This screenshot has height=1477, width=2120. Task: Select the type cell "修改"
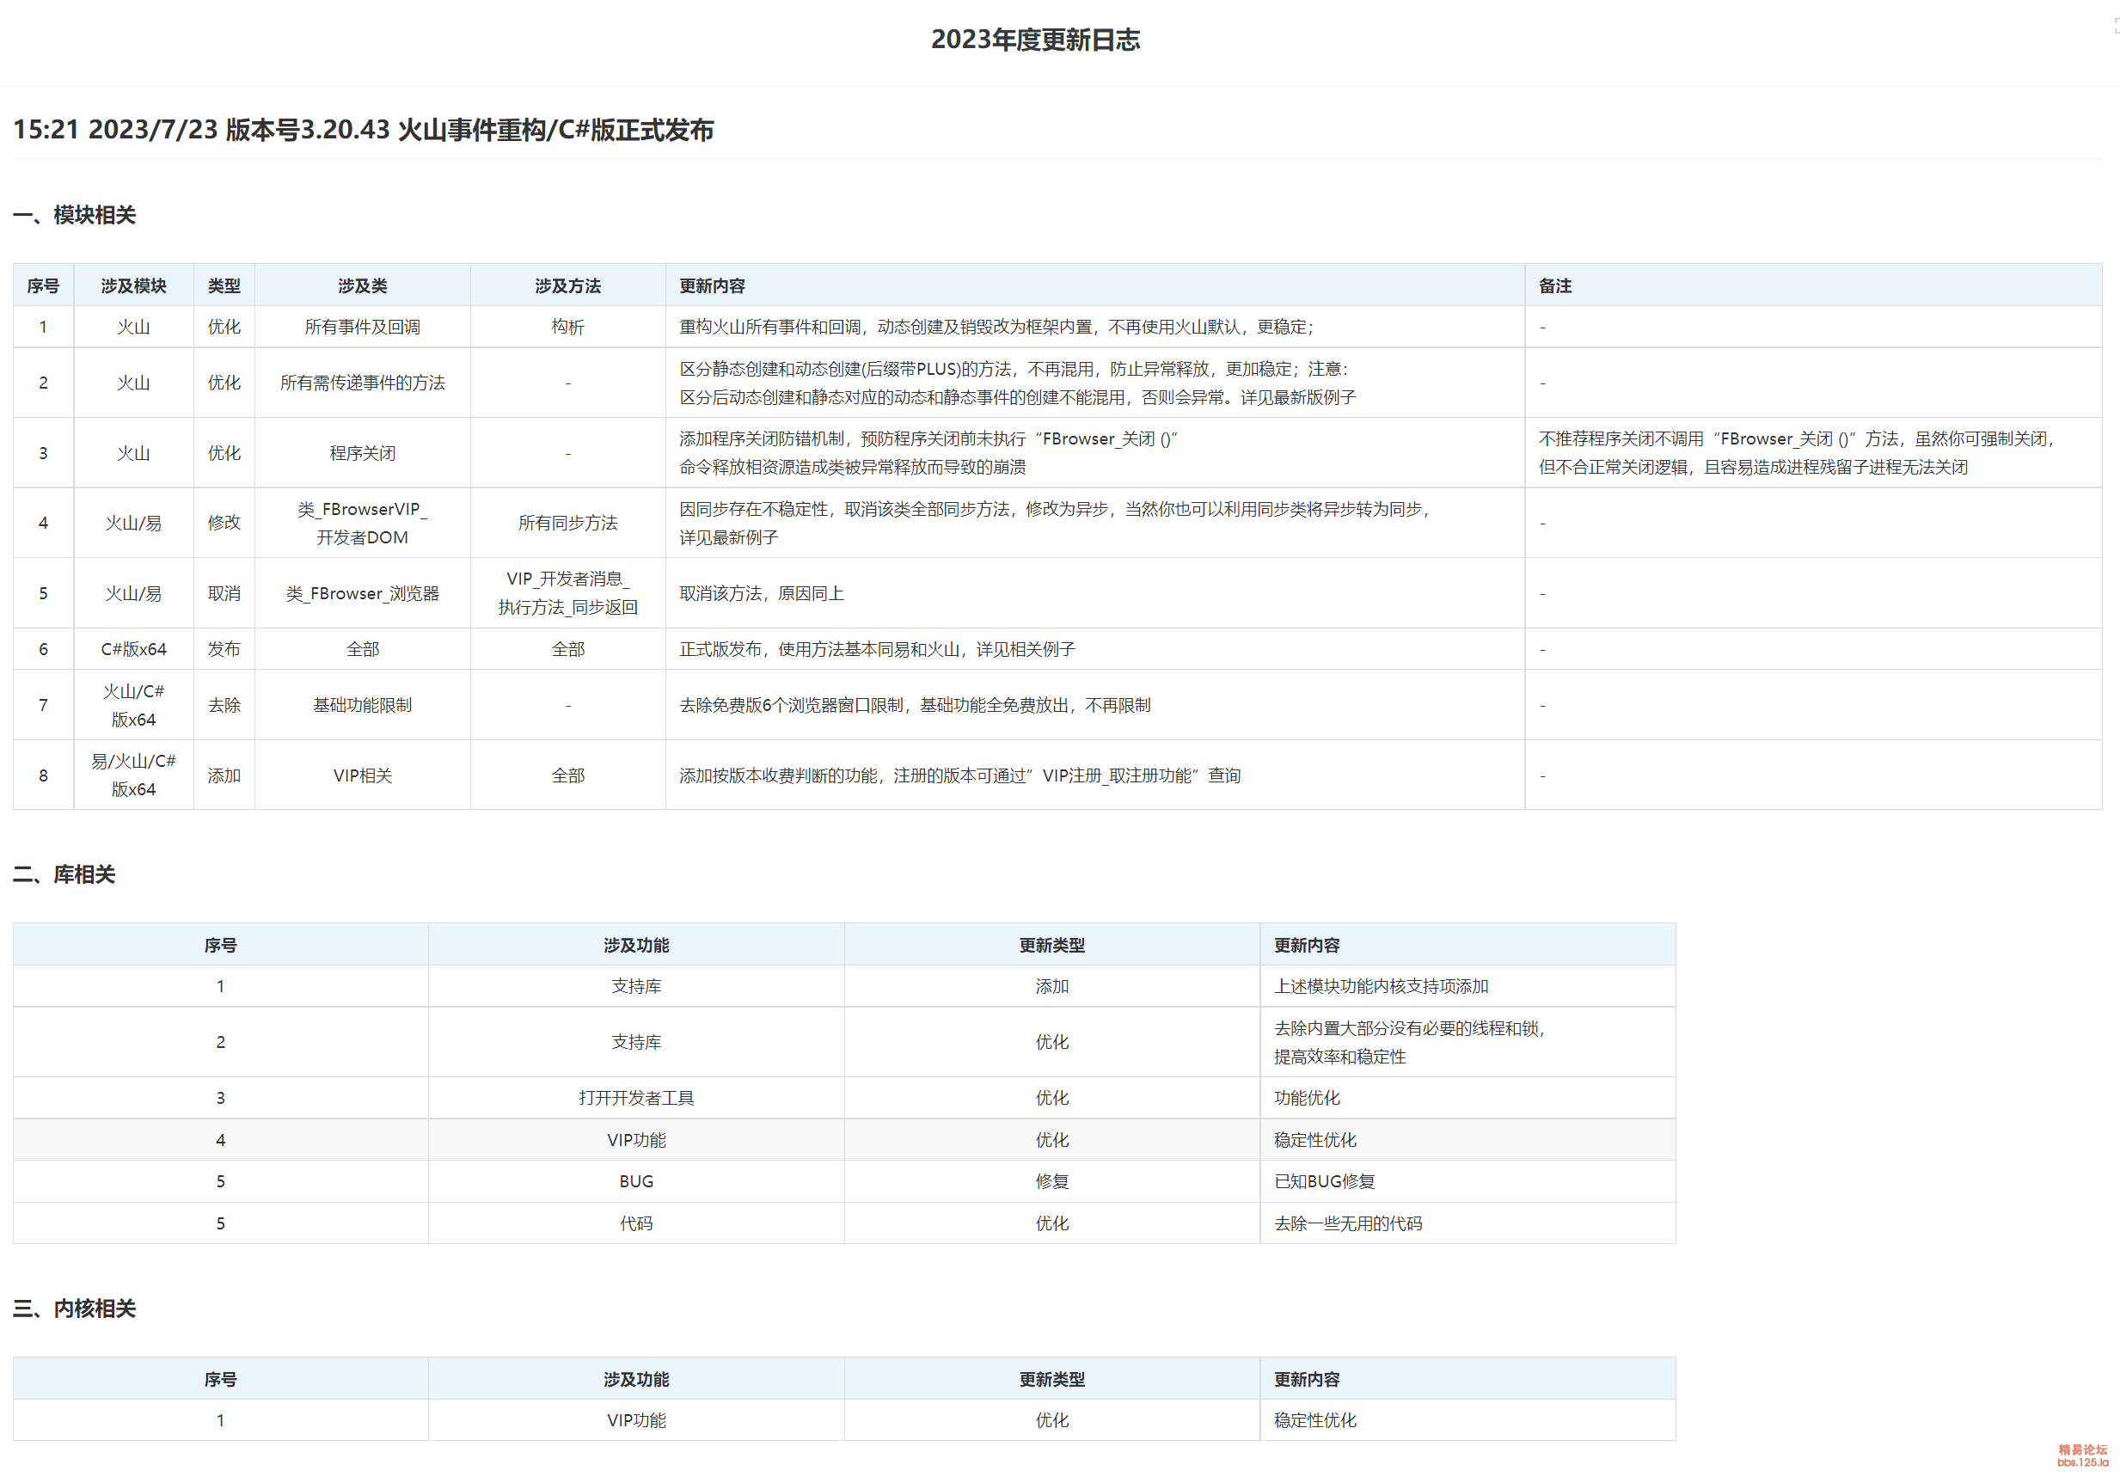click(224, 523)
